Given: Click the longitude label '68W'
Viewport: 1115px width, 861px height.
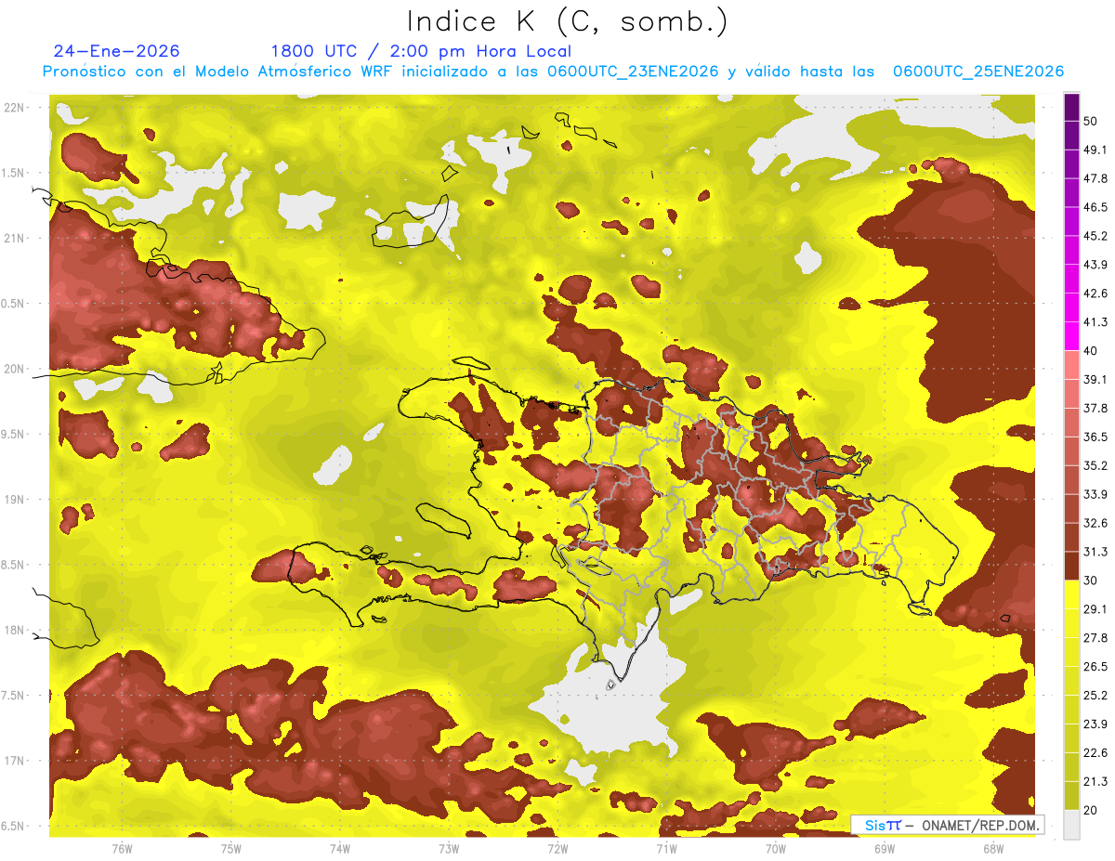Looking at the screenshot, I should pos(993,848).
